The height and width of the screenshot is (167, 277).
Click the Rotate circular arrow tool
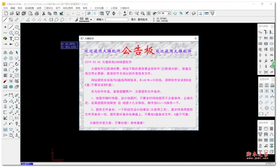coord(17,64)
